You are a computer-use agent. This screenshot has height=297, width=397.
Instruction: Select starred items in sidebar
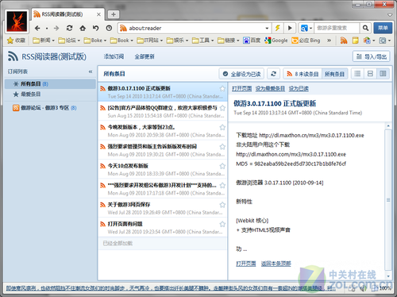click(x=50, y=94)
